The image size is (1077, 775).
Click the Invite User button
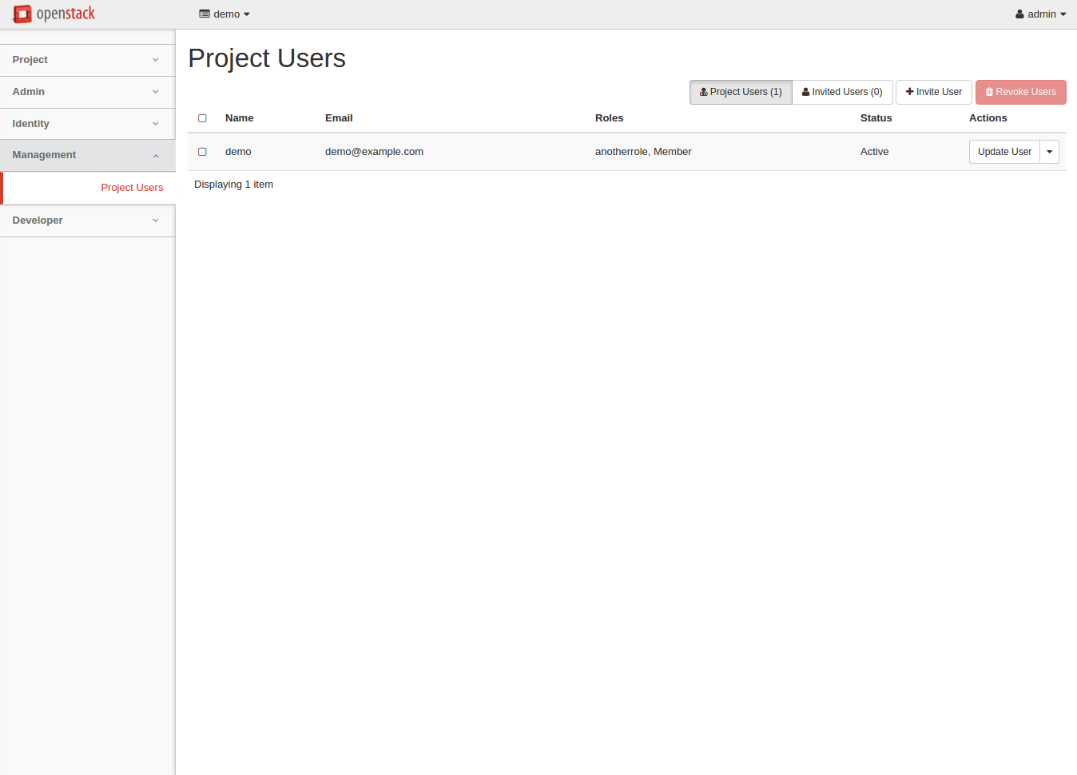point(934,92)
